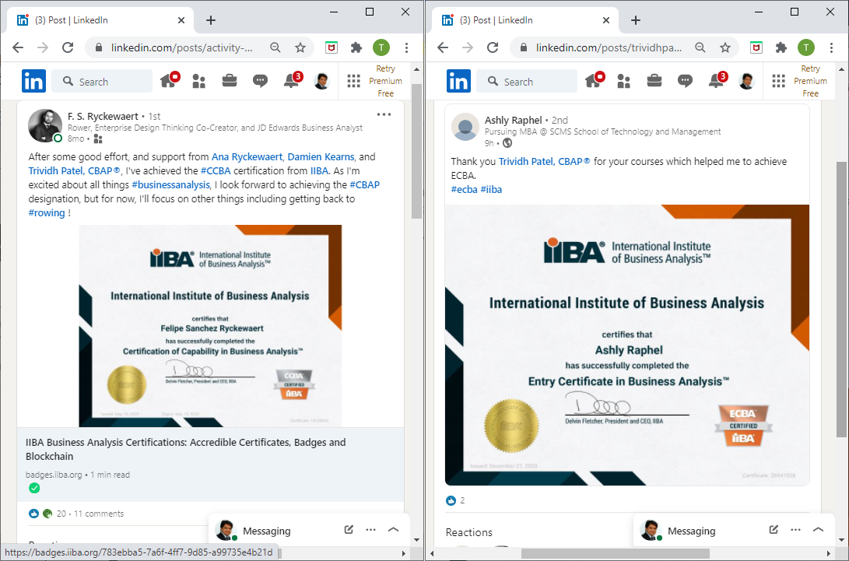The width and height of the screenshot is (849, 561).
Task: Click back arrow in left browser
Action: tap(18, 47)
